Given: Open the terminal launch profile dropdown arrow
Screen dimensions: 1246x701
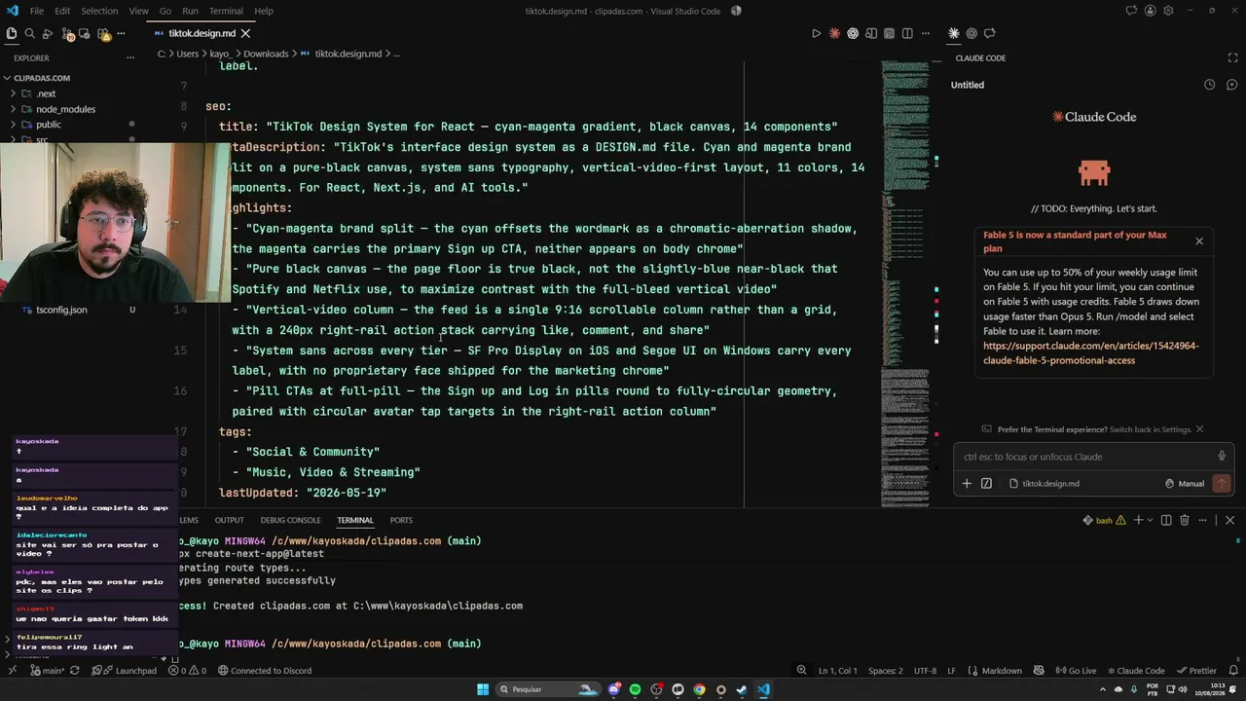Looking at the screenshot, I should [x=1150, y=520].
